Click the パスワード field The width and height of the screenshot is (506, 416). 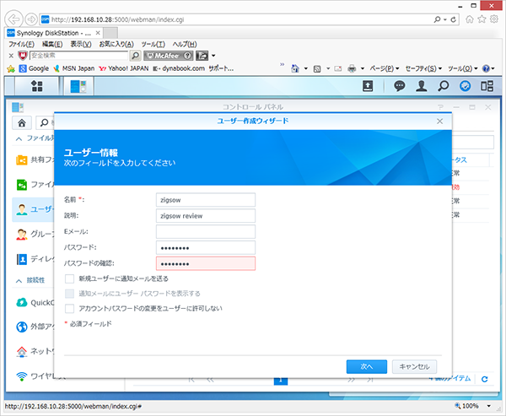click(206, 248)
